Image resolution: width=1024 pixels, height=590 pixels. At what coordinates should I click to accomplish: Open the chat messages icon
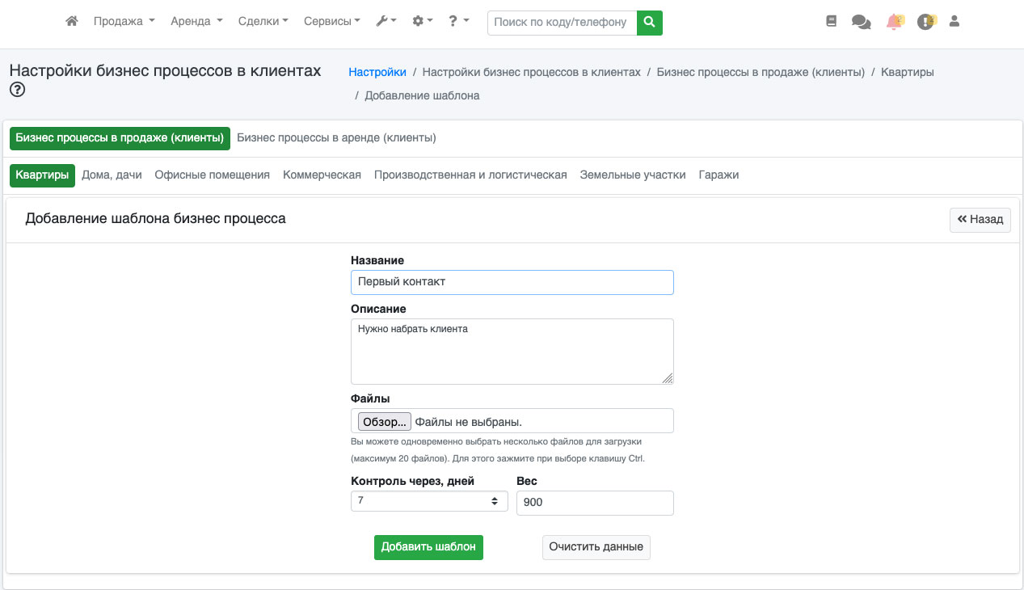[x=861, y=23]
